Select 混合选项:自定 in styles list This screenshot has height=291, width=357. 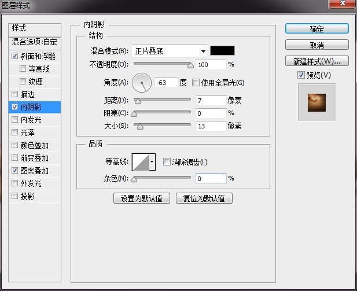[x=35, y=42]
